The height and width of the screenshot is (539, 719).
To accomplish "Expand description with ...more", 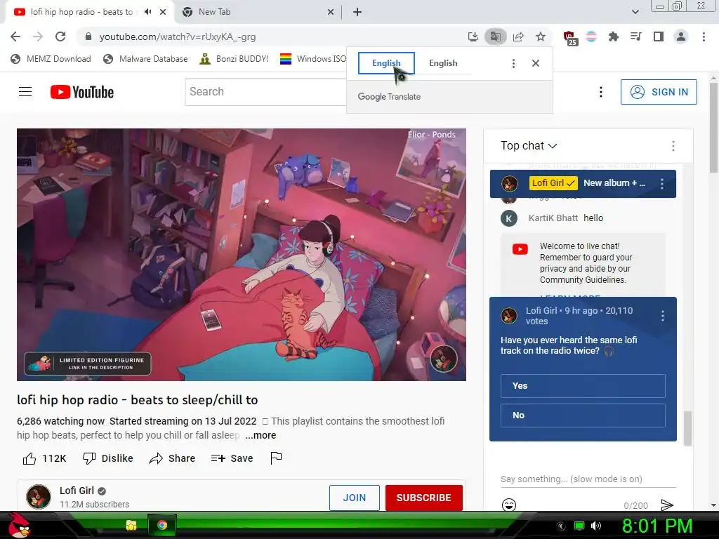I will [260, 435].
